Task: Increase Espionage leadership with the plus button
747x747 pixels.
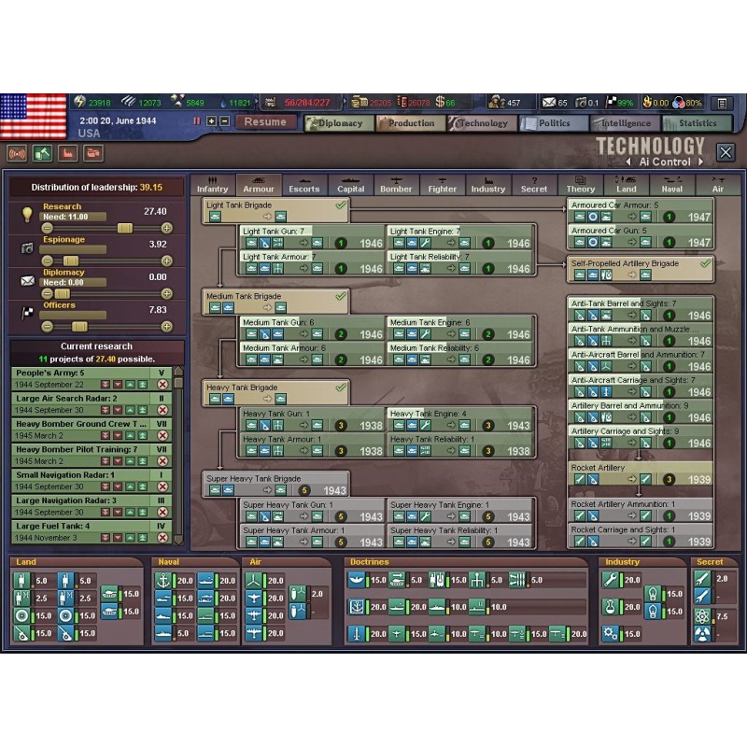Action: tap(167, 261)
